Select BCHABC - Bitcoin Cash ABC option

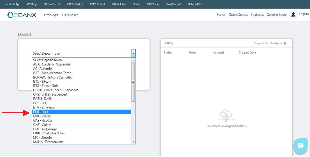click(x=82, y=77)
